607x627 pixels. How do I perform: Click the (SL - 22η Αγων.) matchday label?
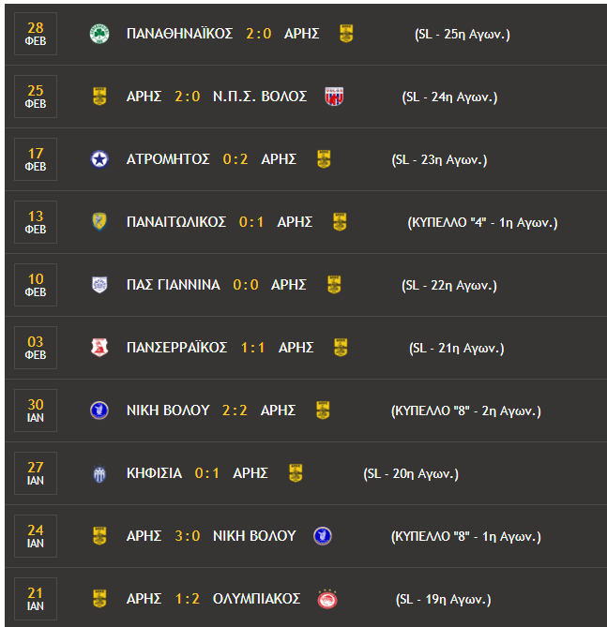(449, 286)
